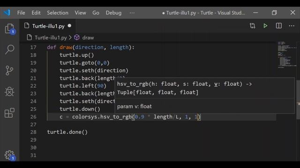Open the View menu
Viewport: 300px width, 168px height.
80,13
